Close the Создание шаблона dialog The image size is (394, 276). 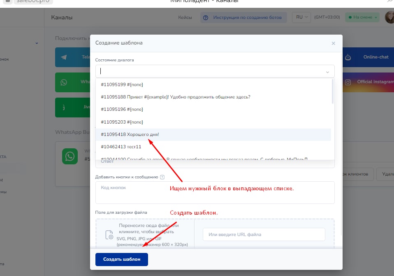pyautogui.click(x=333, y=43)
